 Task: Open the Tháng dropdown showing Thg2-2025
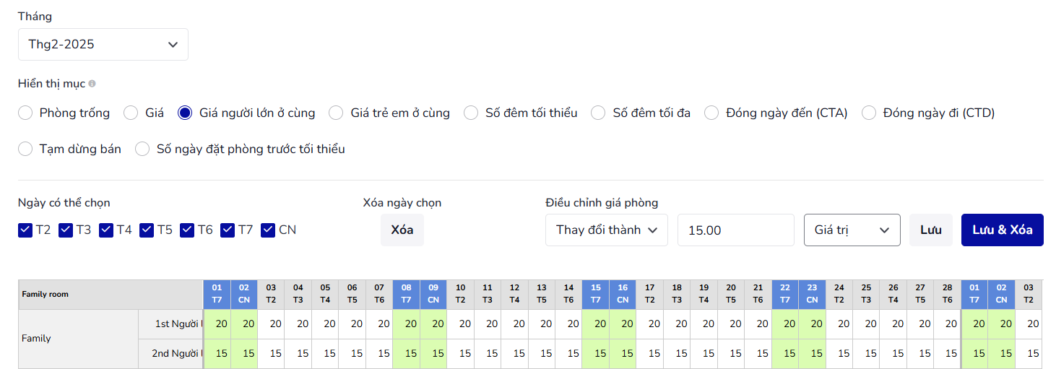point(103,44)
